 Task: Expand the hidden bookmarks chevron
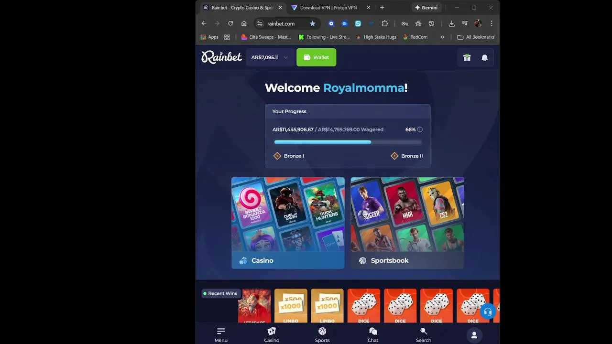(442, 37)
